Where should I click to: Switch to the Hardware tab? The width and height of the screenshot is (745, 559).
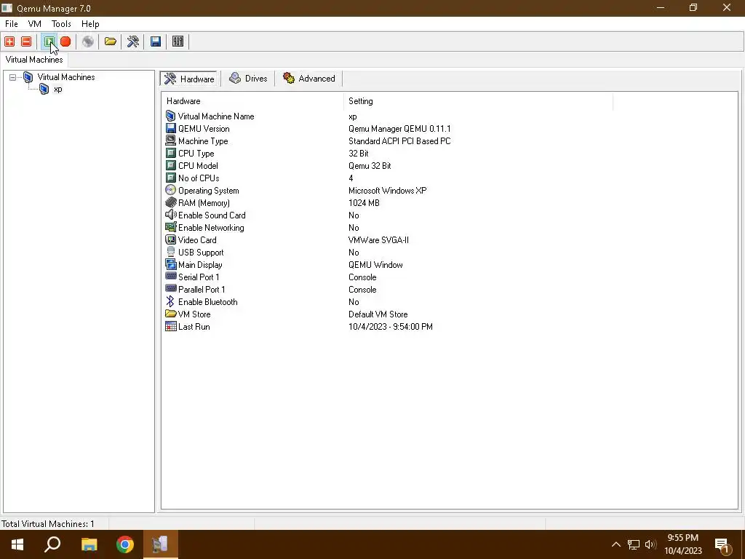coord(190,79)
